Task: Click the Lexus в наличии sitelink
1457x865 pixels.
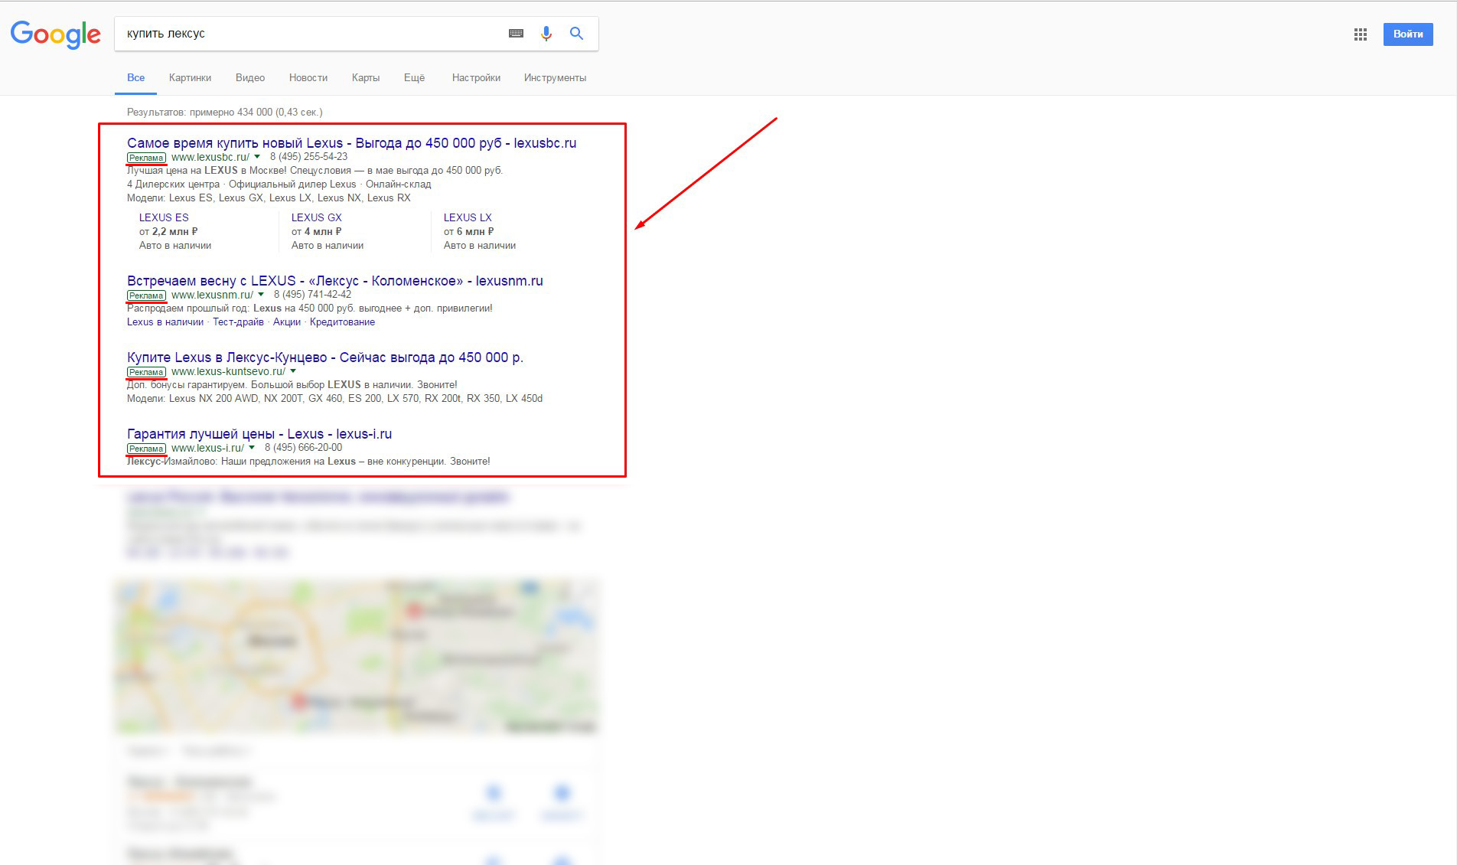Action: (x=165, y=322)
